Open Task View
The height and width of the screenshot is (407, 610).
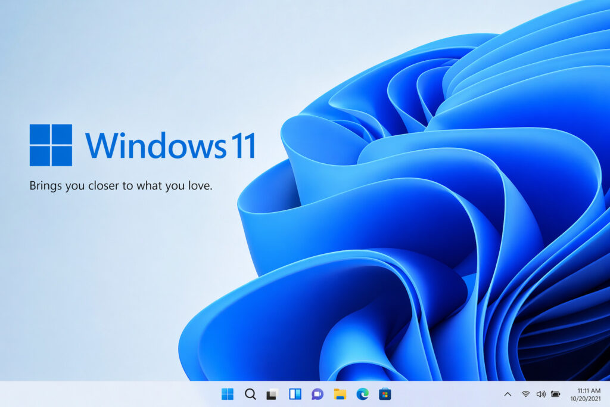(x=272, y=394)
